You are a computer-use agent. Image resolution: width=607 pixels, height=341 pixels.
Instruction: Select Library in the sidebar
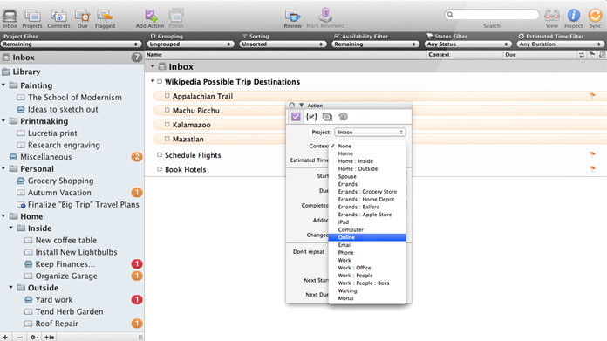point(72,72)
